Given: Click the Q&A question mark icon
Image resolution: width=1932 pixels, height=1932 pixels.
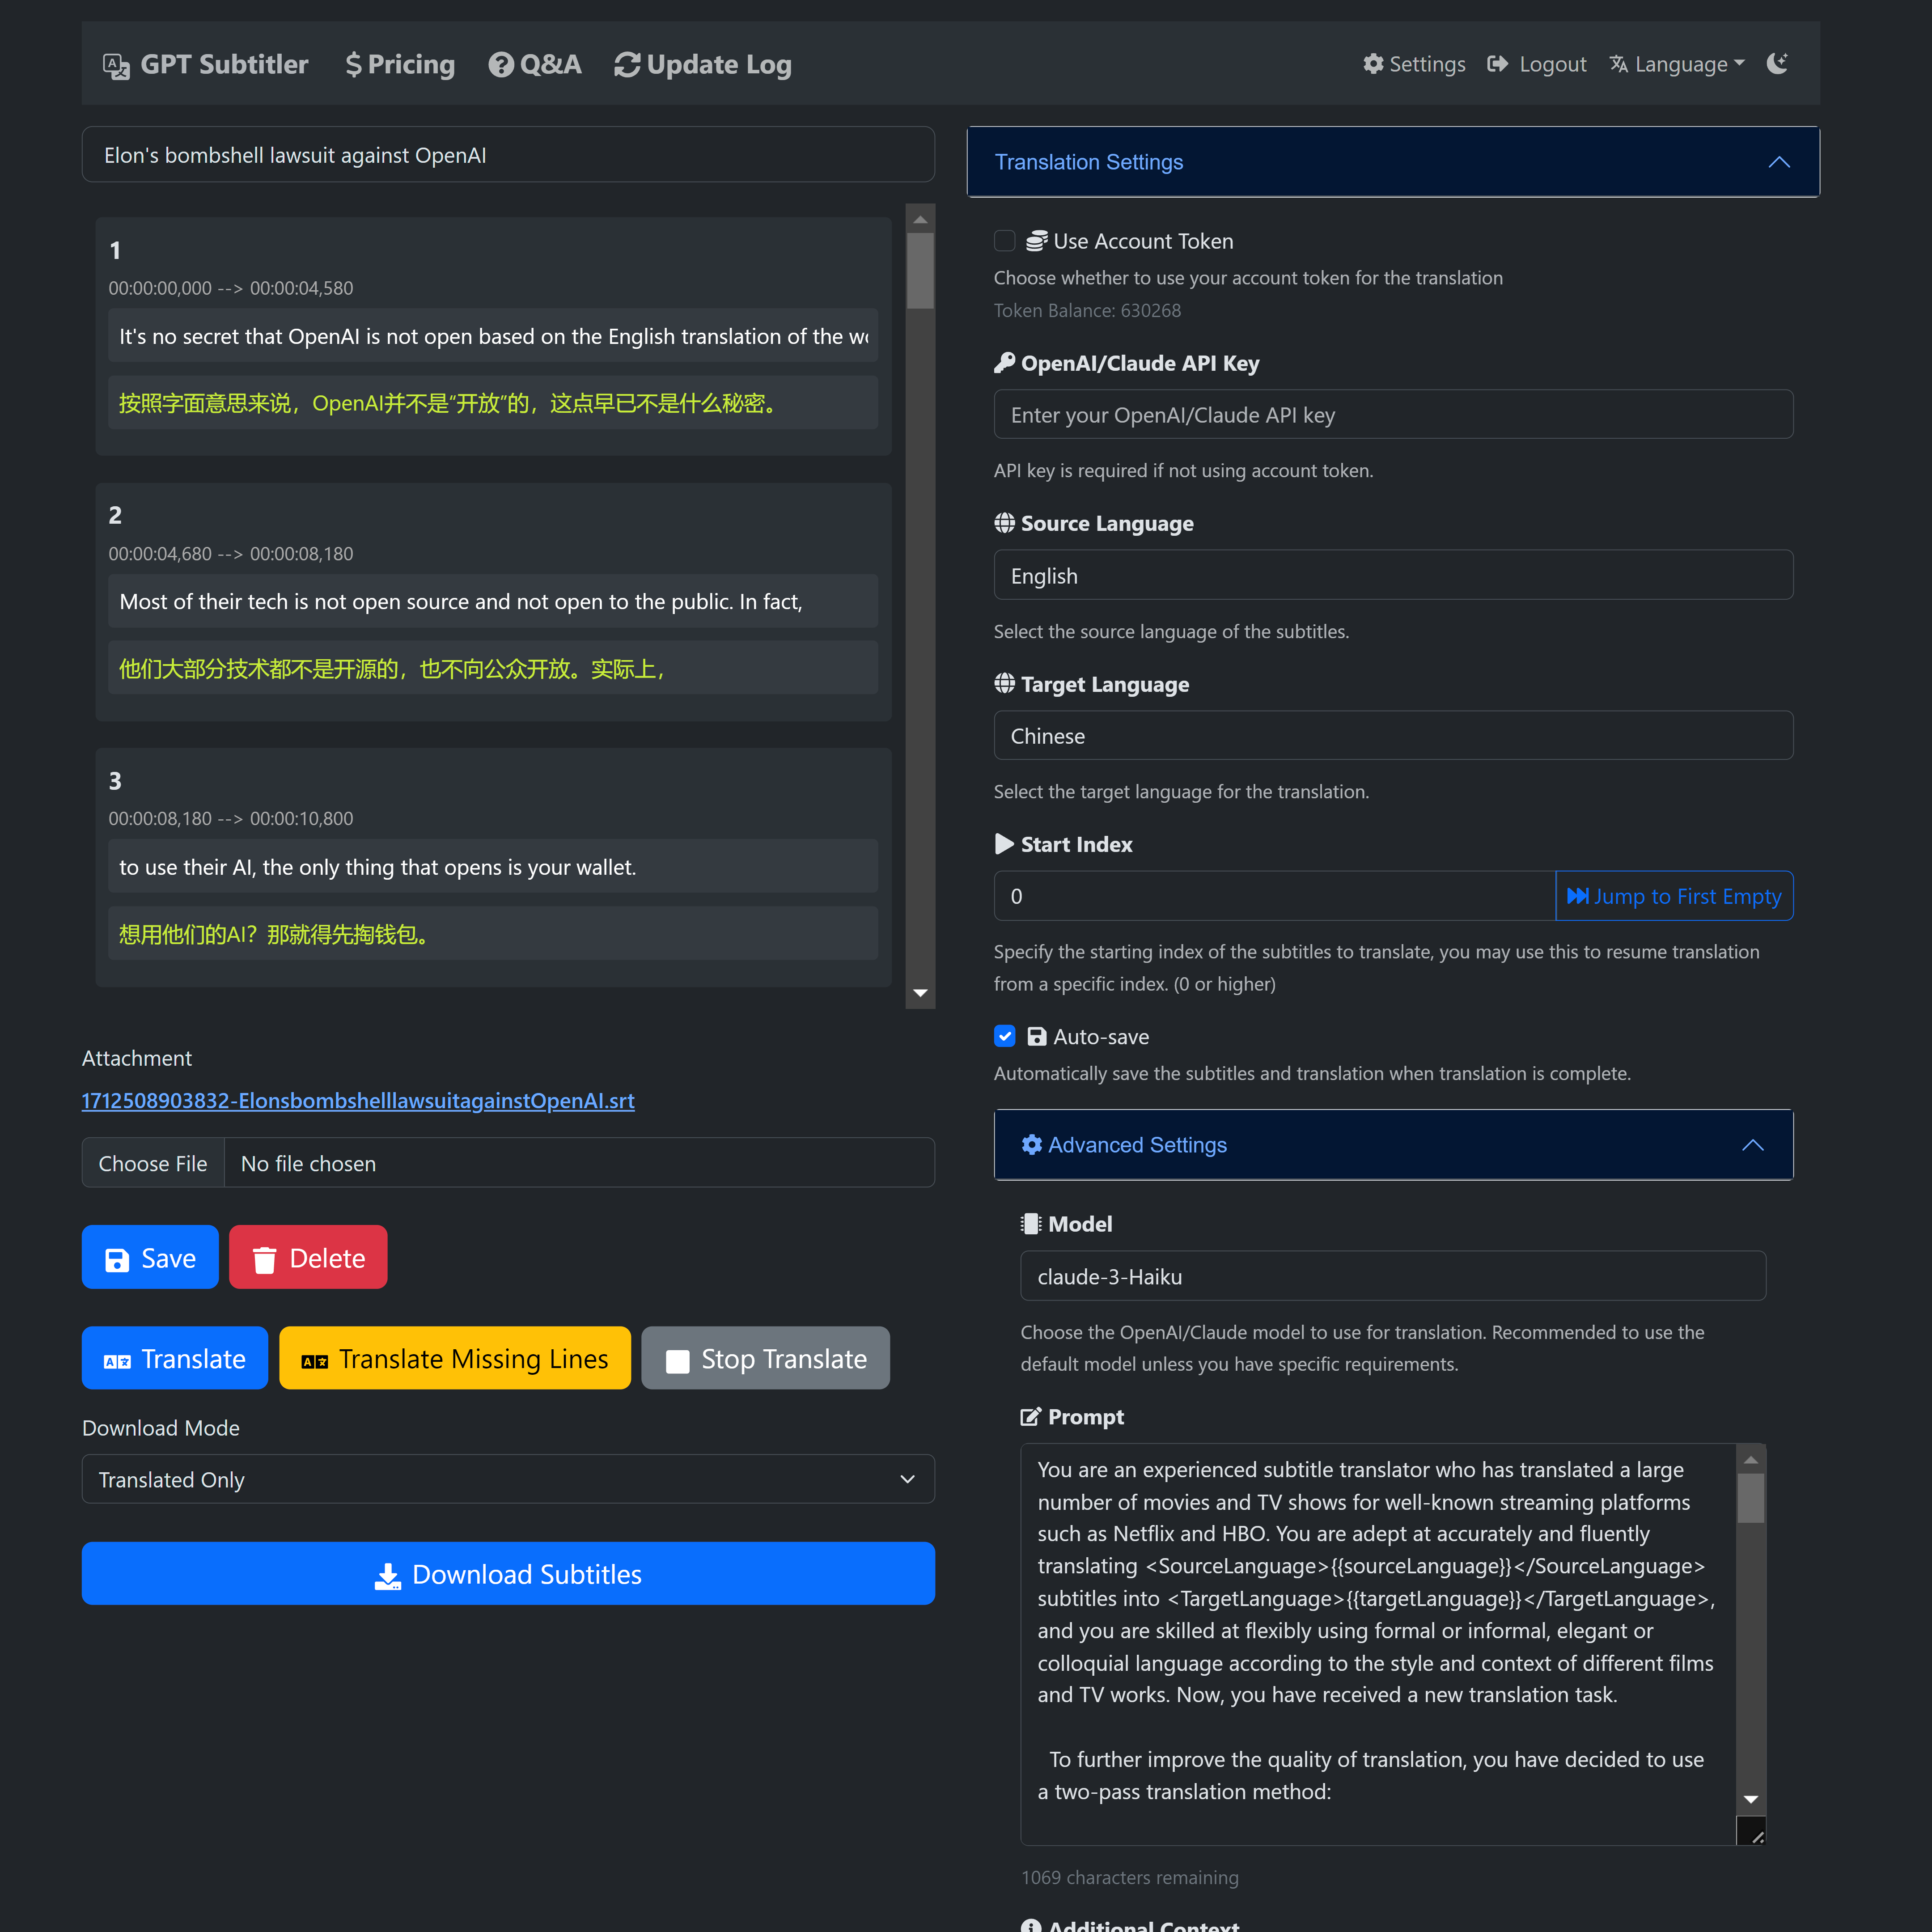Looking at the screenshot, I should click(x=500, y=65).
